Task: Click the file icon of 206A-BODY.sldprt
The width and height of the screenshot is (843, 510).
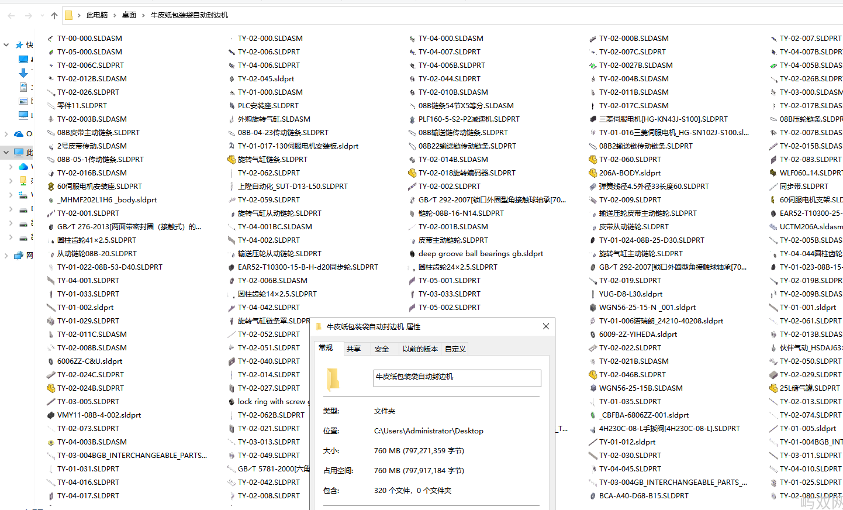Action: pos(593,173)
